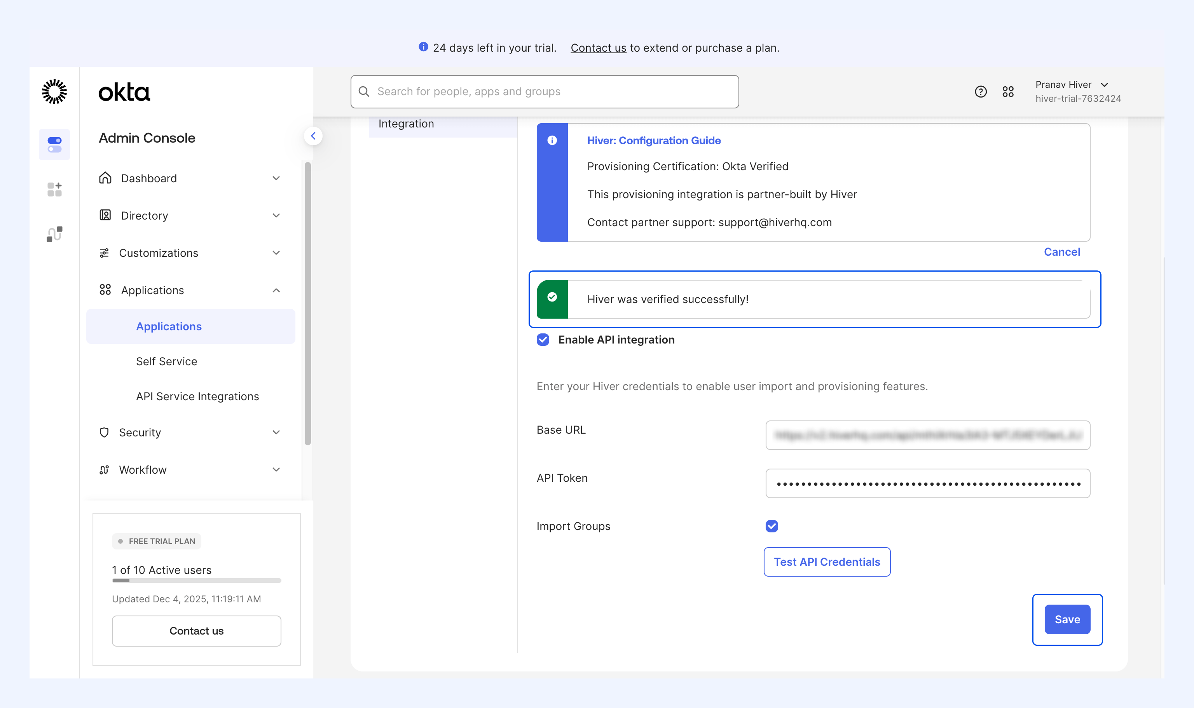The width and height of the screenshot is (1194, 708).
Task: Expand the Workflow menu chevron
Action: click(276, 469)
